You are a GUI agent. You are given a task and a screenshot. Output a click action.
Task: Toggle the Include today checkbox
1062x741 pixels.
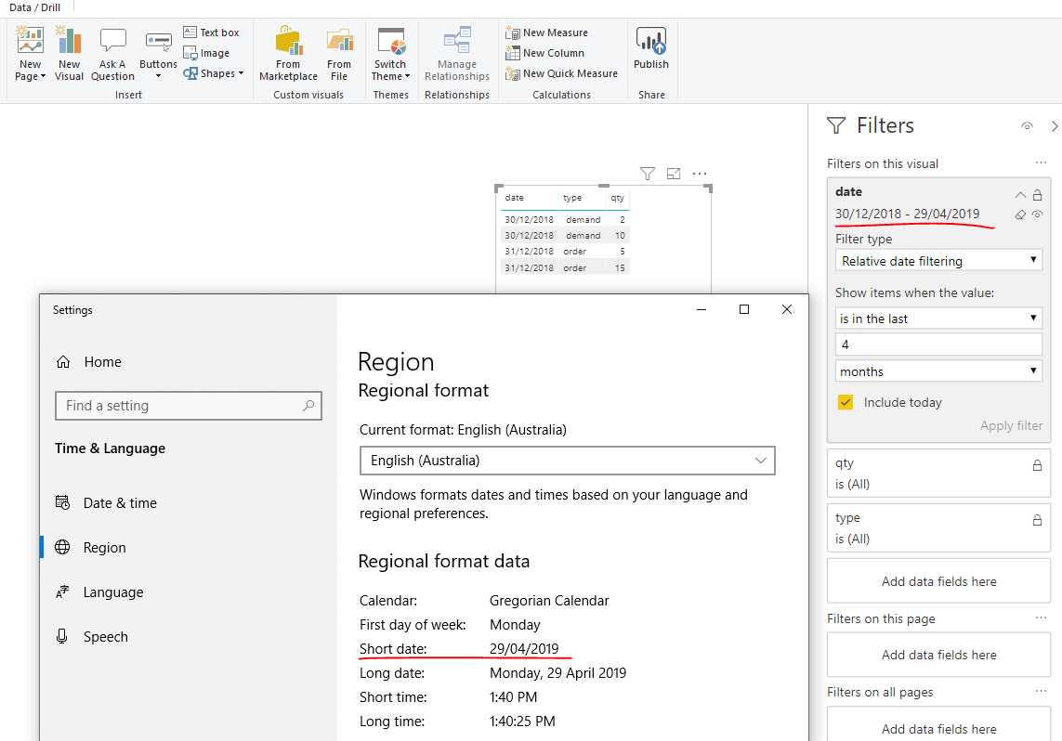[846, 402]
